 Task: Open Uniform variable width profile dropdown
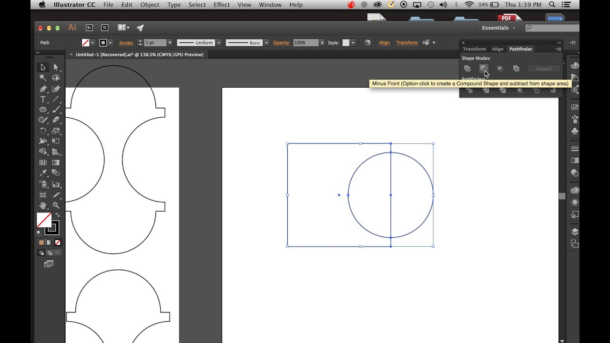pyautogui.click(x=219, y=42)
